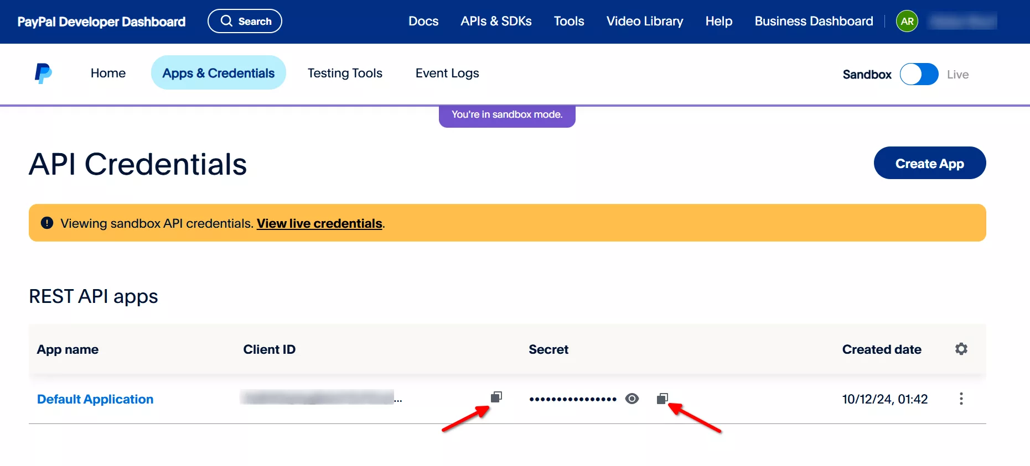The width and height of the screenshot is (1030, 466).
Task: Open Default Application details
Action: pos(95,399)
